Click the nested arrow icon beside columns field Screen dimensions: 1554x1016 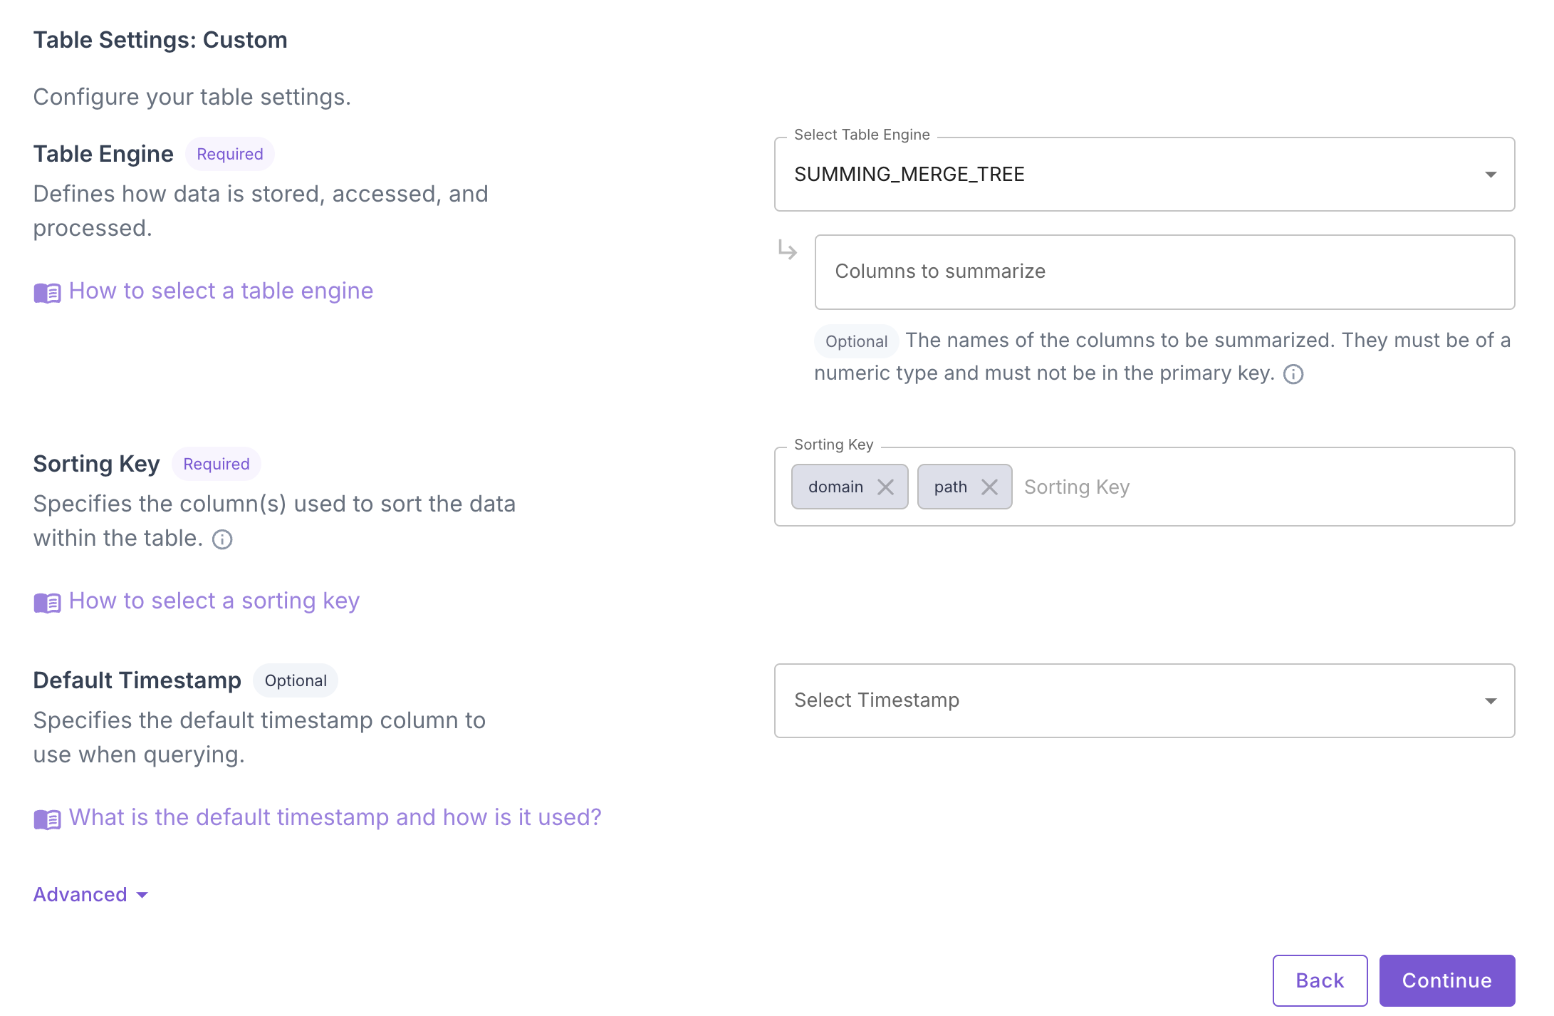pos(788,251)
